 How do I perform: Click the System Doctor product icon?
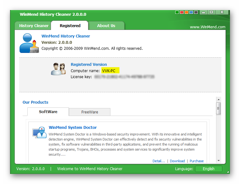click(x=40, y=132)
